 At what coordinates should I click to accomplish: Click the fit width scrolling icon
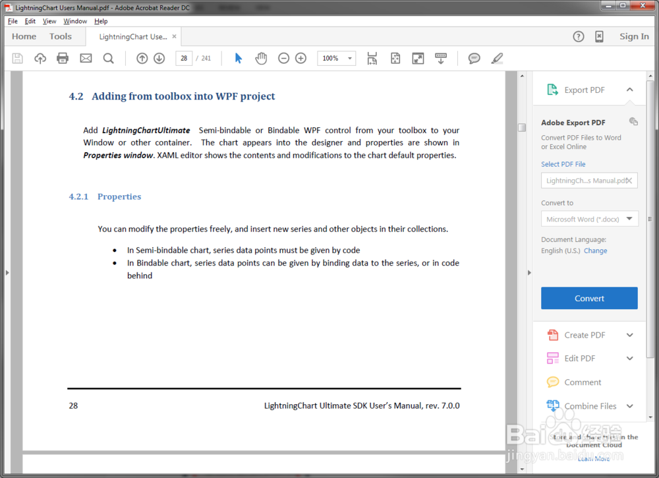click(372, 58)
